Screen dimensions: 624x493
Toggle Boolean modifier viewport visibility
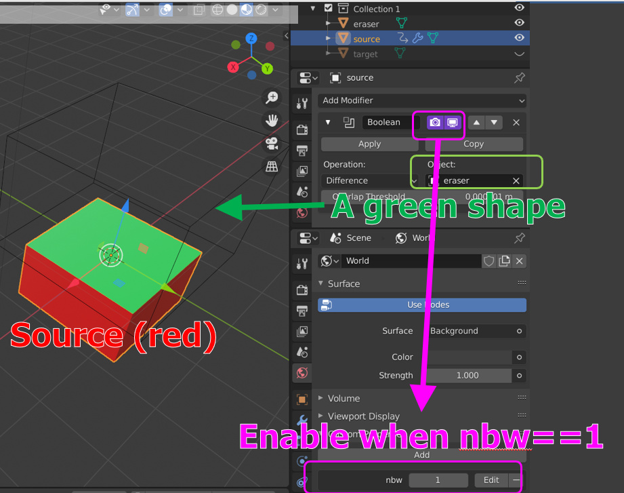click(453, 123)
